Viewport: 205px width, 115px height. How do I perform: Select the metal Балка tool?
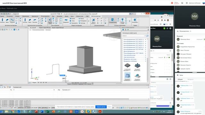tap(30, 20)
